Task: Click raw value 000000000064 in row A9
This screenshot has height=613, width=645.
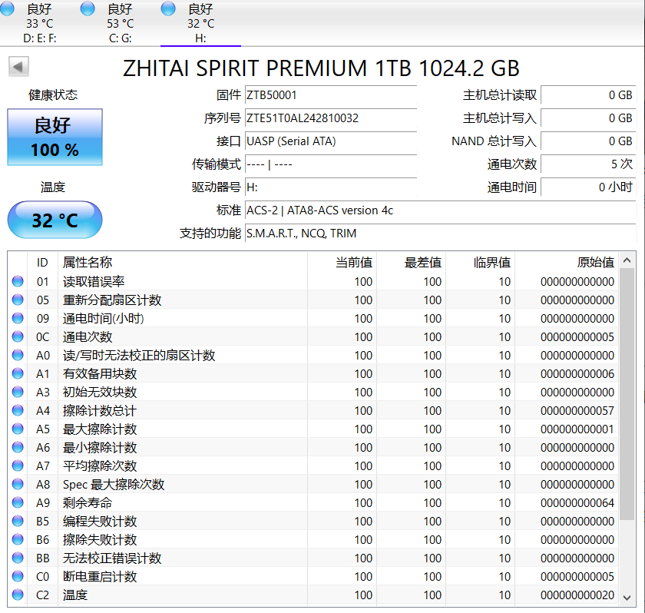Action: (x=577, y=502)
